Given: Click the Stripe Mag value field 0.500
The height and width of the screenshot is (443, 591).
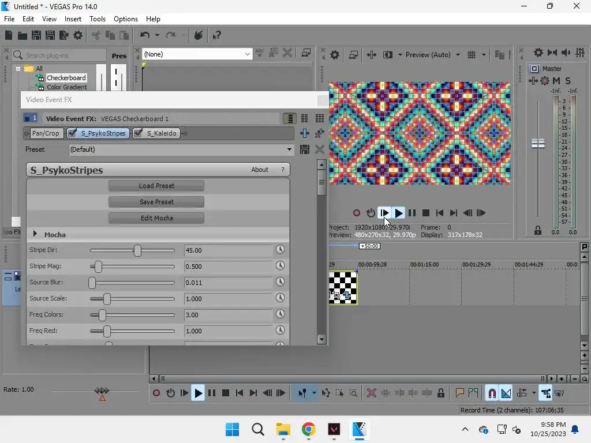Looking at the screenshot, I should click(228, 266).
